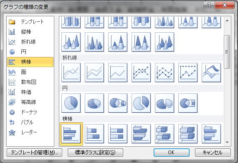Select the 3-D line chart icon
Viewport: 238px width, 163px height.
pyautogui.click(x=211, y=72)
